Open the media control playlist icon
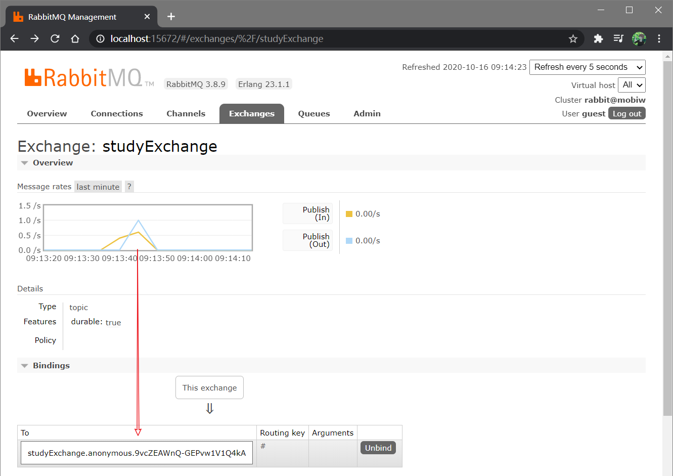673x476 pixels. pyautogui.click(x=618, y=38)
